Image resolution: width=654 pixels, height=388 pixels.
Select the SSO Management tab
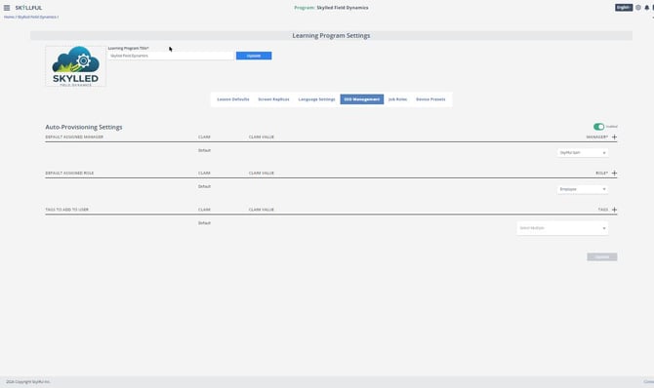pos(361,99)
